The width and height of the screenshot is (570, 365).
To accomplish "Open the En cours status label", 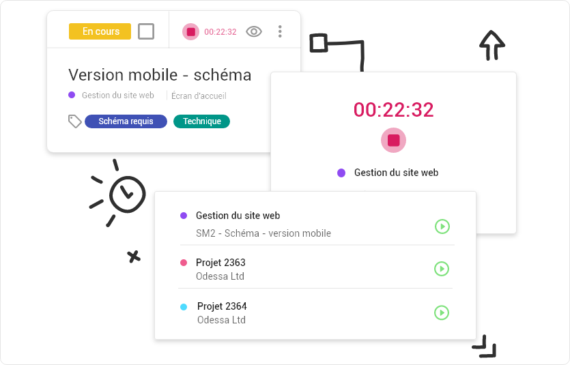I will [100, 31].
